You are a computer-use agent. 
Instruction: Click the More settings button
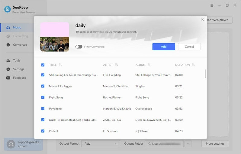[x=215, y=144]
